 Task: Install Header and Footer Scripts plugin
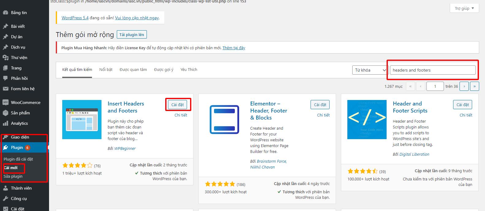[x=463, y=105]
